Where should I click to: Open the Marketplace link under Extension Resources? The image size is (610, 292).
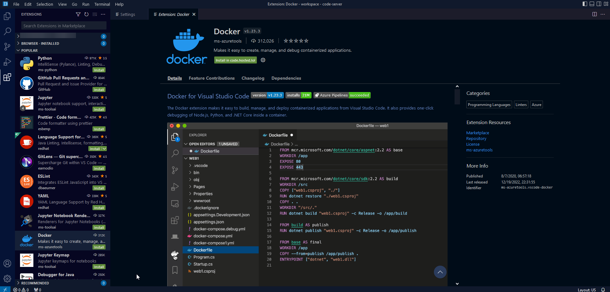pyautogui.click(x=477, y=133)
